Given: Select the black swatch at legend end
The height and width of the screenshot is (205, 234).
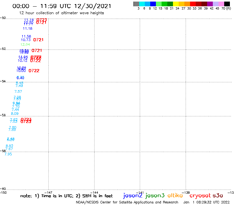Looking at the screenshot, I should [227, 4].
